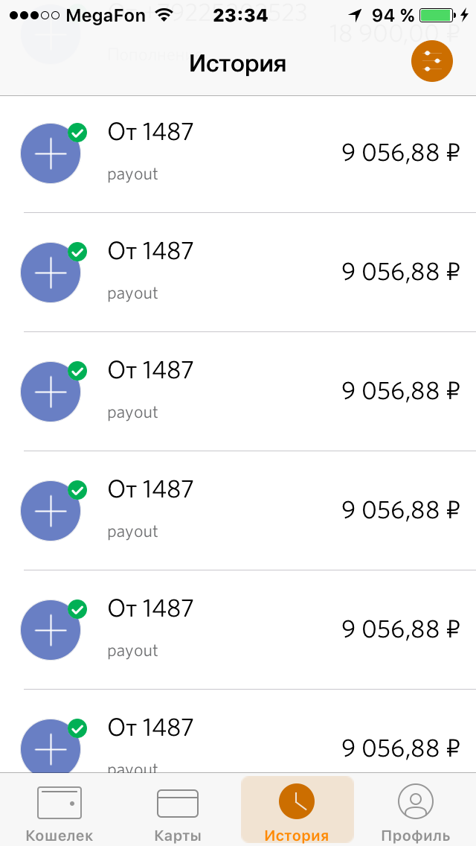The image size is (476, 846).
Task: Select the sixth payout's 9 056,88 ₽ amount
Action: (x=401, y=748)
